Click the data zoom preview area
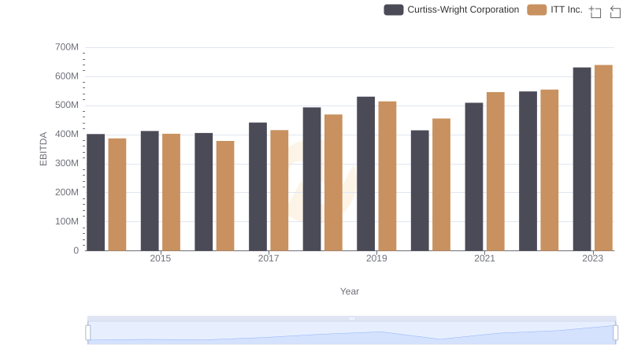The image size is (630, 363). tap(351, 333)
